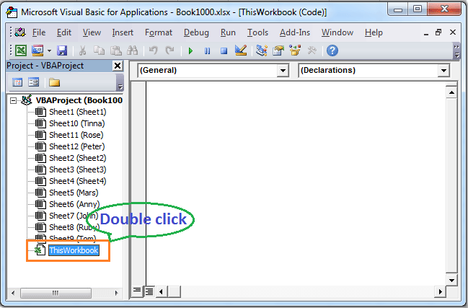Open the Insert UserForm dropdown arrow
Image resolution: width=468 pixels, height=308 pixels.
pos(49,50)
